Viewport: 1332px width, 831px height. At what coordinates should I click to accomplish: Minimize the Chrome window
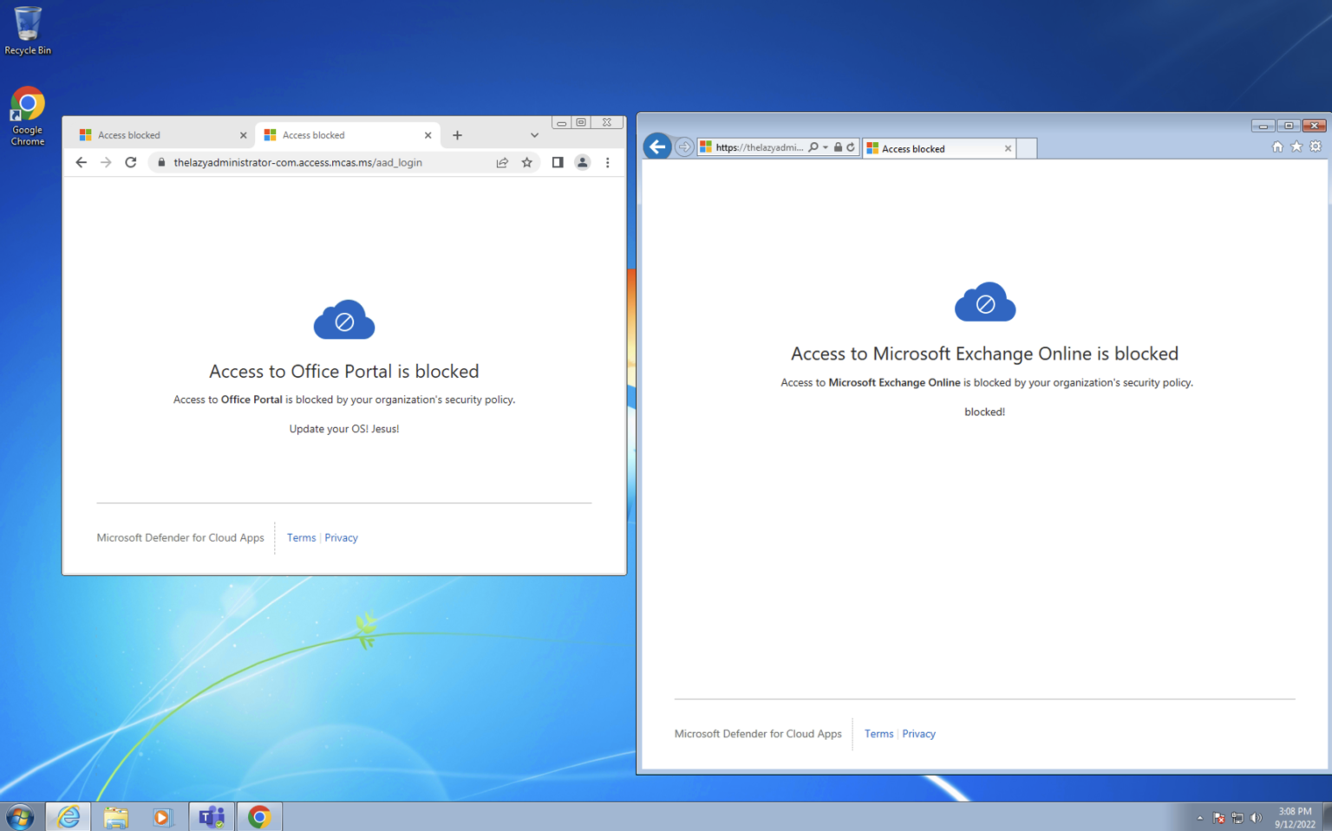click(562, 123)
